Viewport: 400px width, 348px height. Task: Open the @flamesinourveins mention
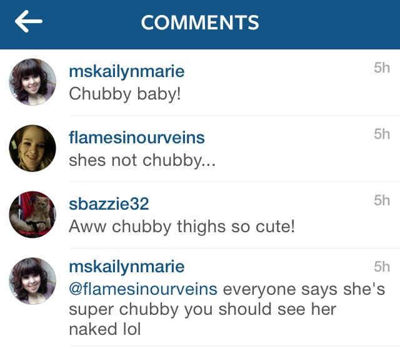143,289
